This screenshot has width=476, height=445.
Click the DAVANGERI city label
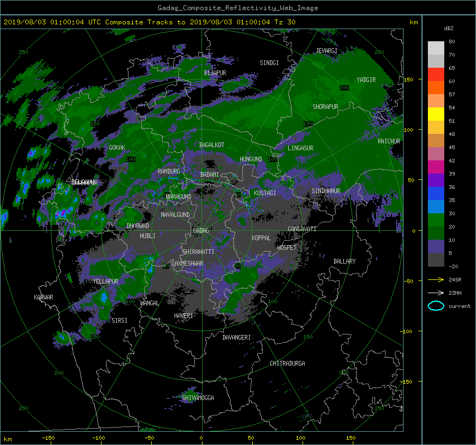point(236,338)
